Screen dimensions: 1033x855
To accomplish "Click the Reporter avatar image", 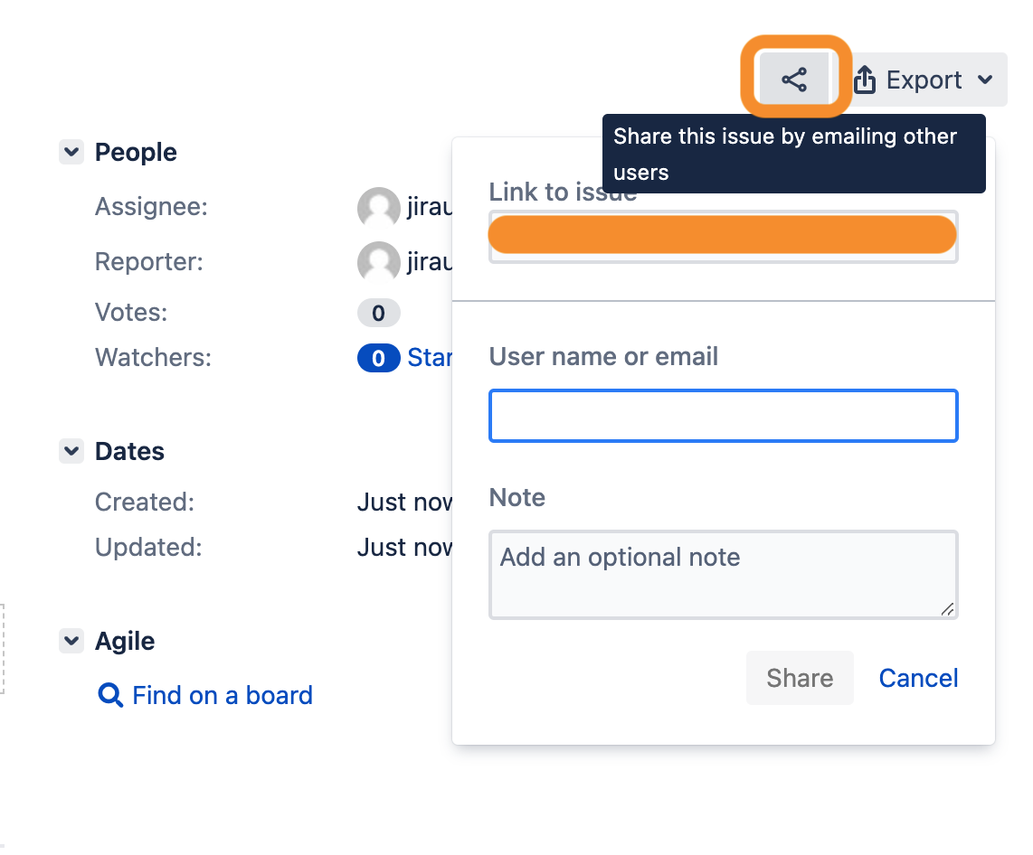I will coord(378,263).
